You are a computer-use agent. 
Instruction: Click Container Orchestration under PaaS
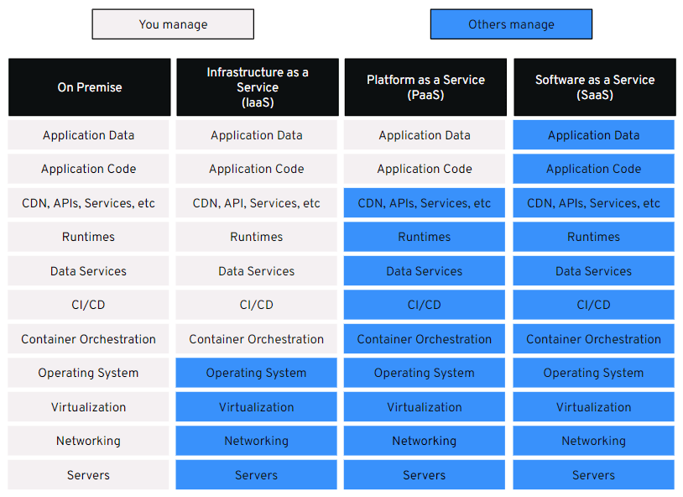(x=425, y=338)
